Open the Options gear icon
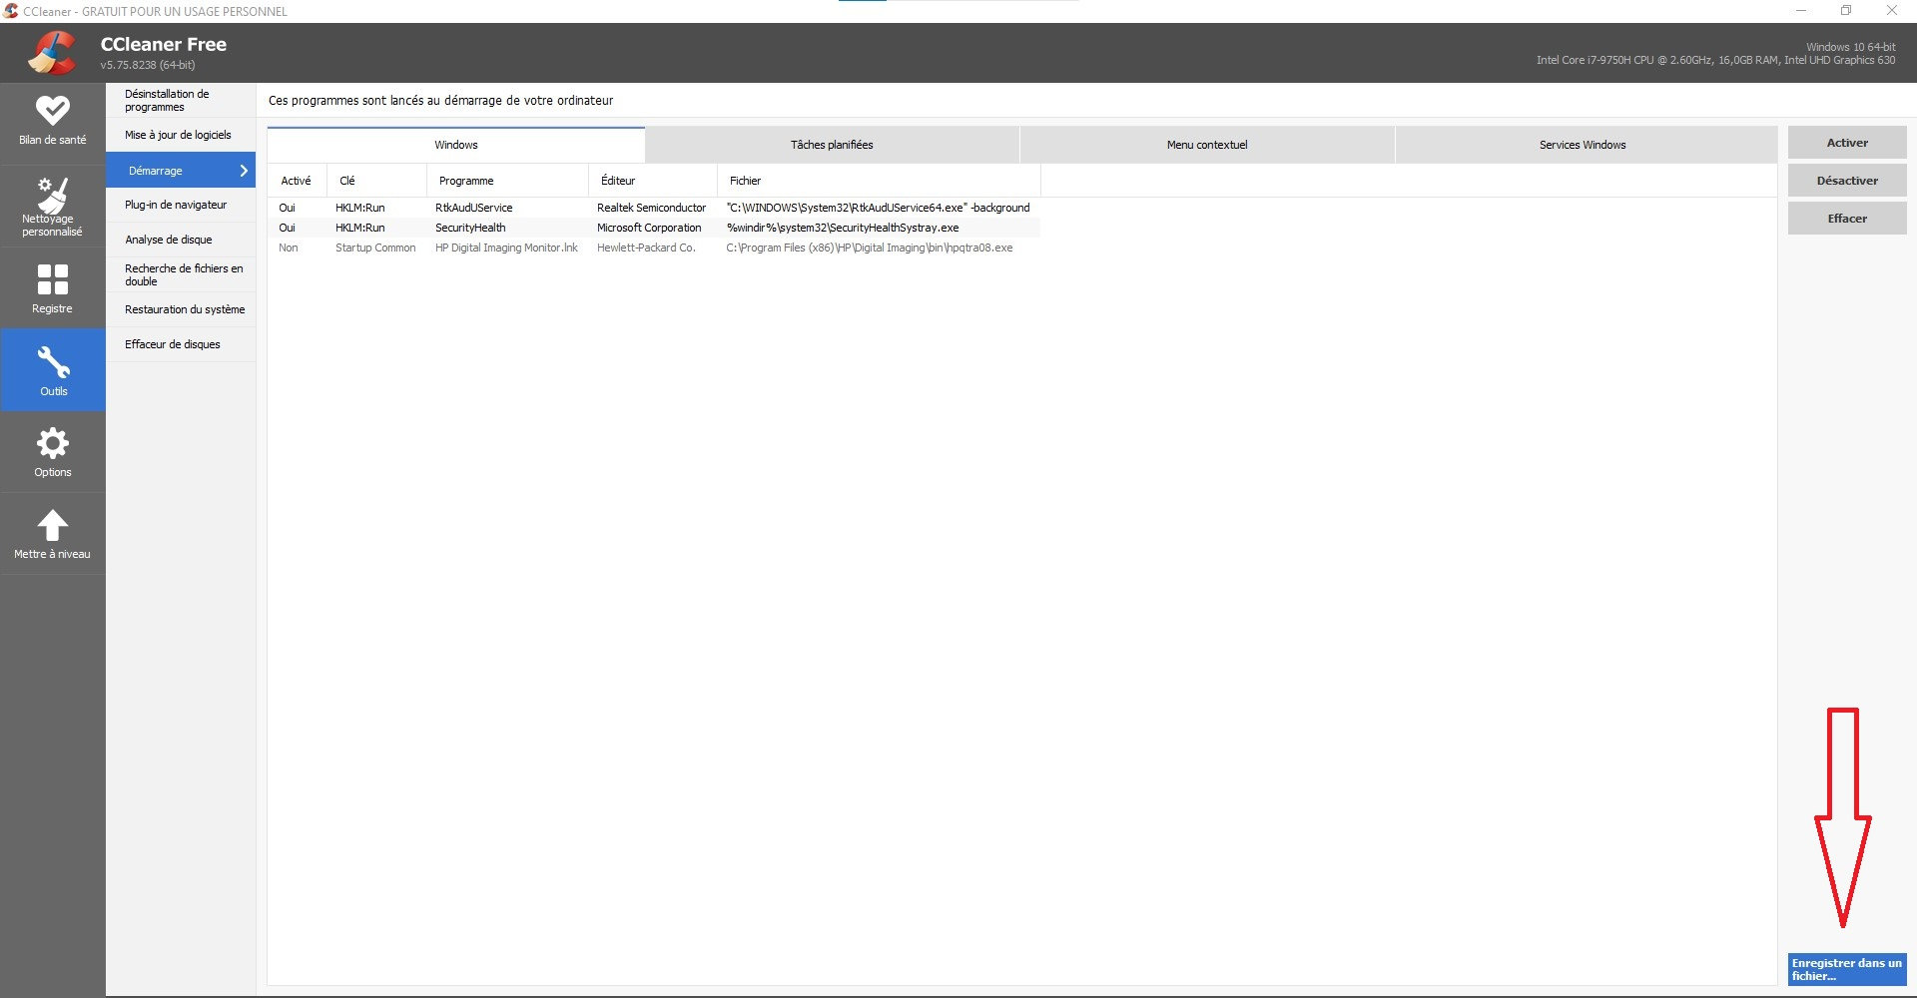This screenshot has width=1917, height=998. 53,443
